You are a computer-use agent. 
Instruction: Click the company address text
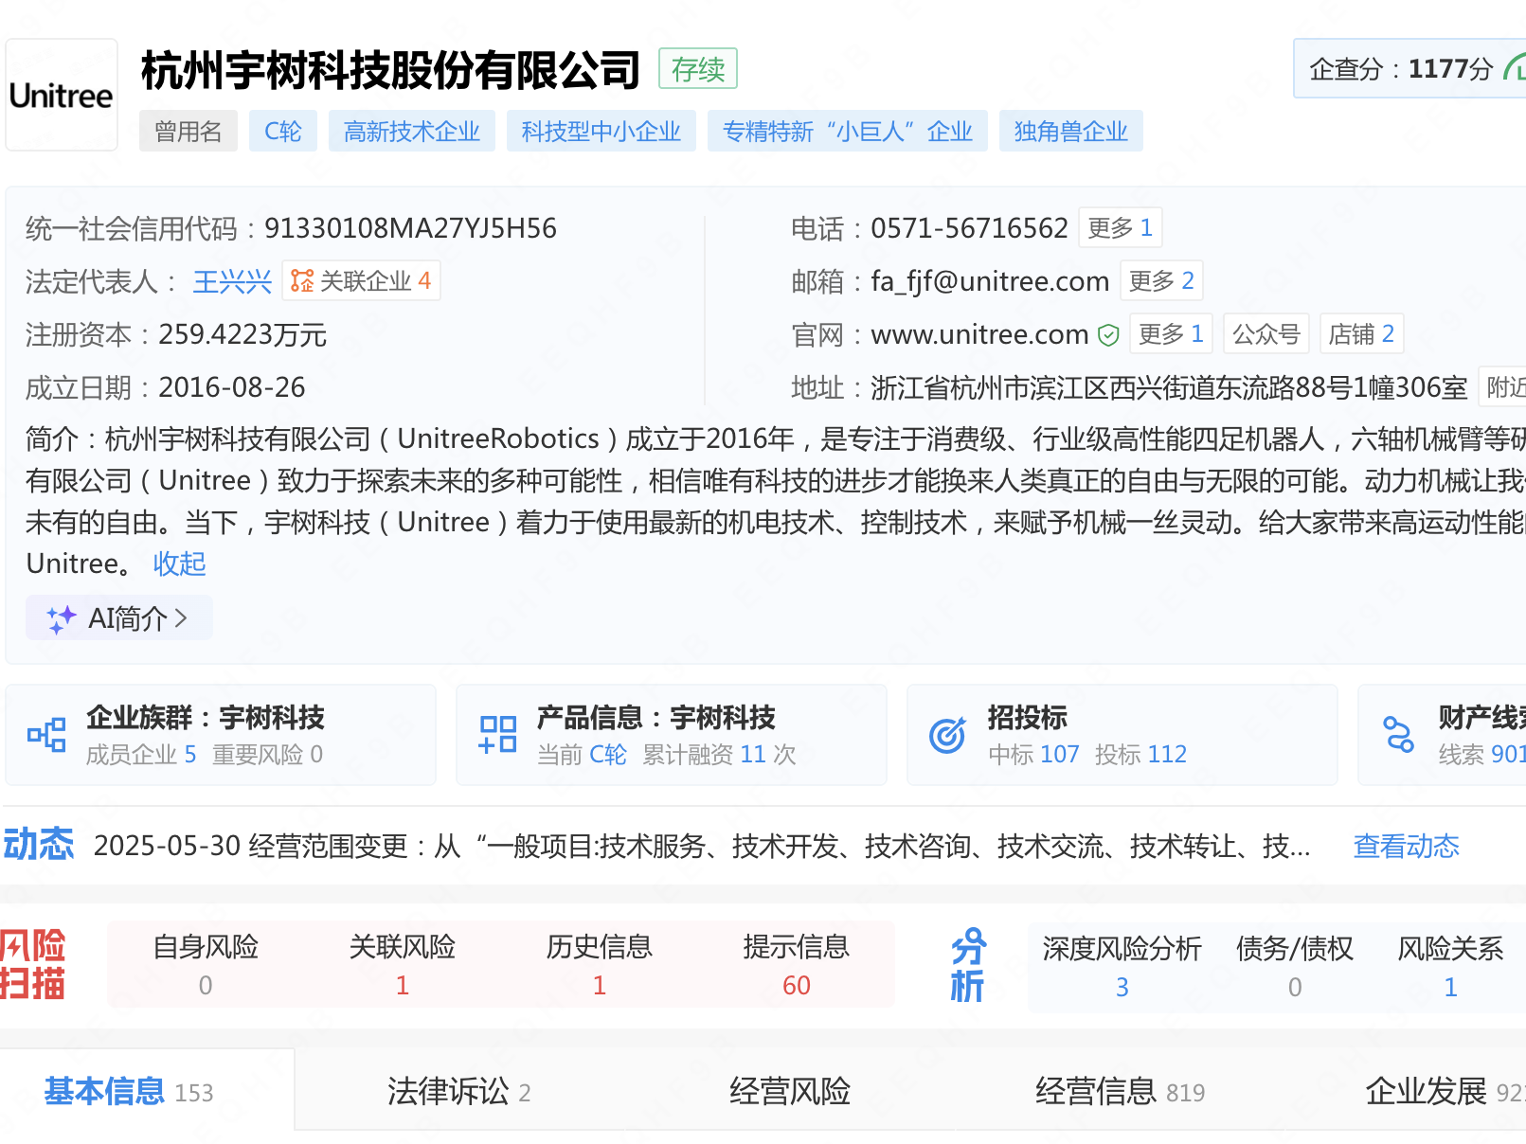pos(1169,387)
